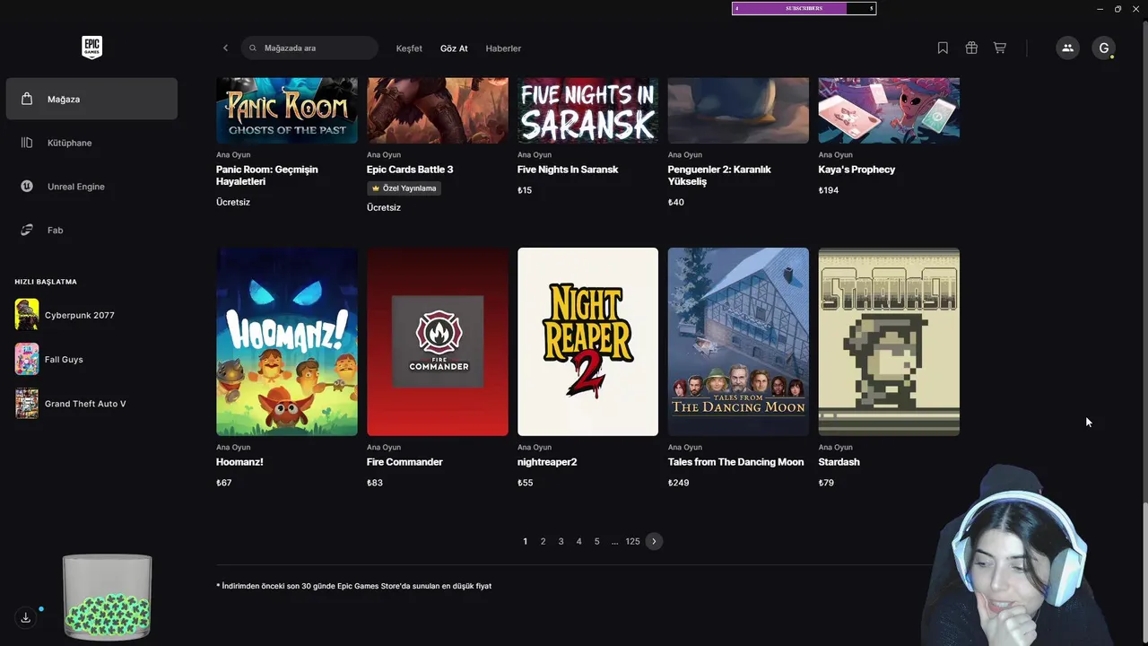
Task: Open the downloads icon at bottom left
Action: click(x=26, y=617)
